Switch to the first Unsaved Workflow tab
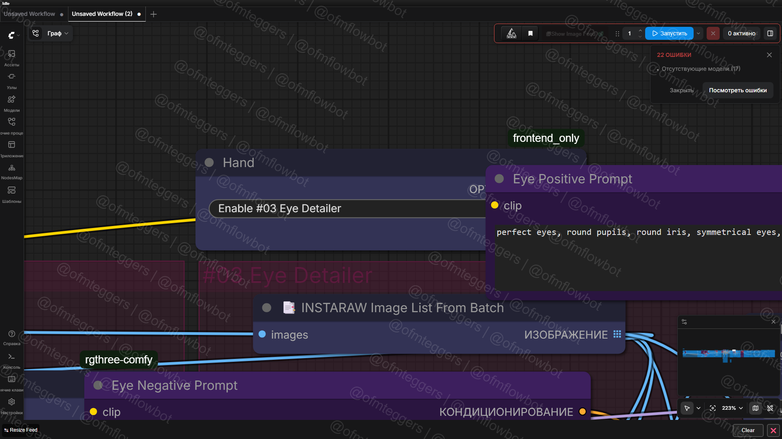 click(x=29, y=14)
